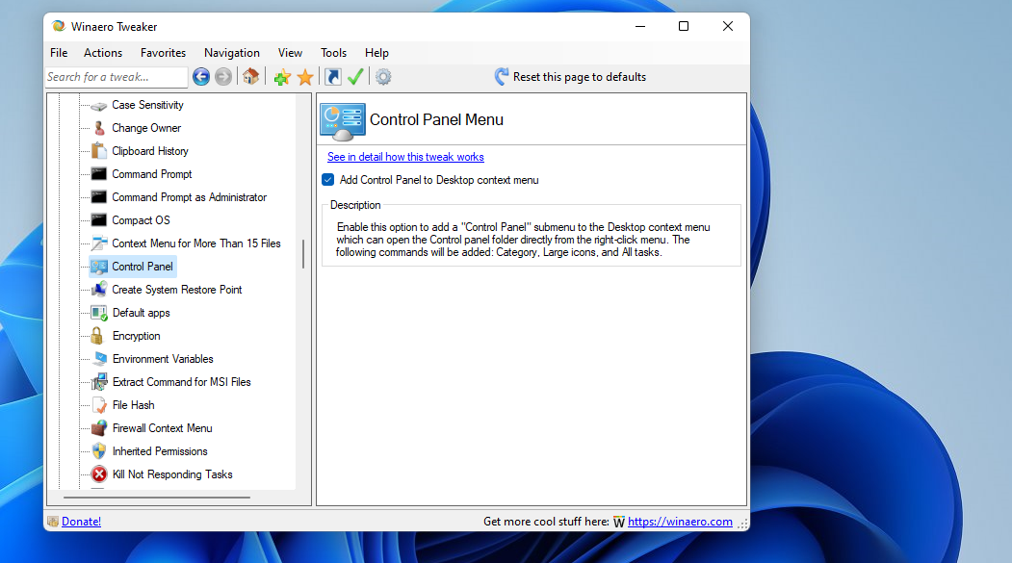Visit the winaero.com website link
The height and width of the screenshot is (563, 1012).
point(680,521)
